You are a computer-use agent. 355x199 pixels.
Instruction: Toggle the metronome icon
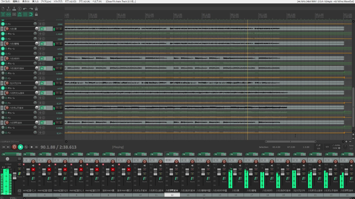click(36, 9)
